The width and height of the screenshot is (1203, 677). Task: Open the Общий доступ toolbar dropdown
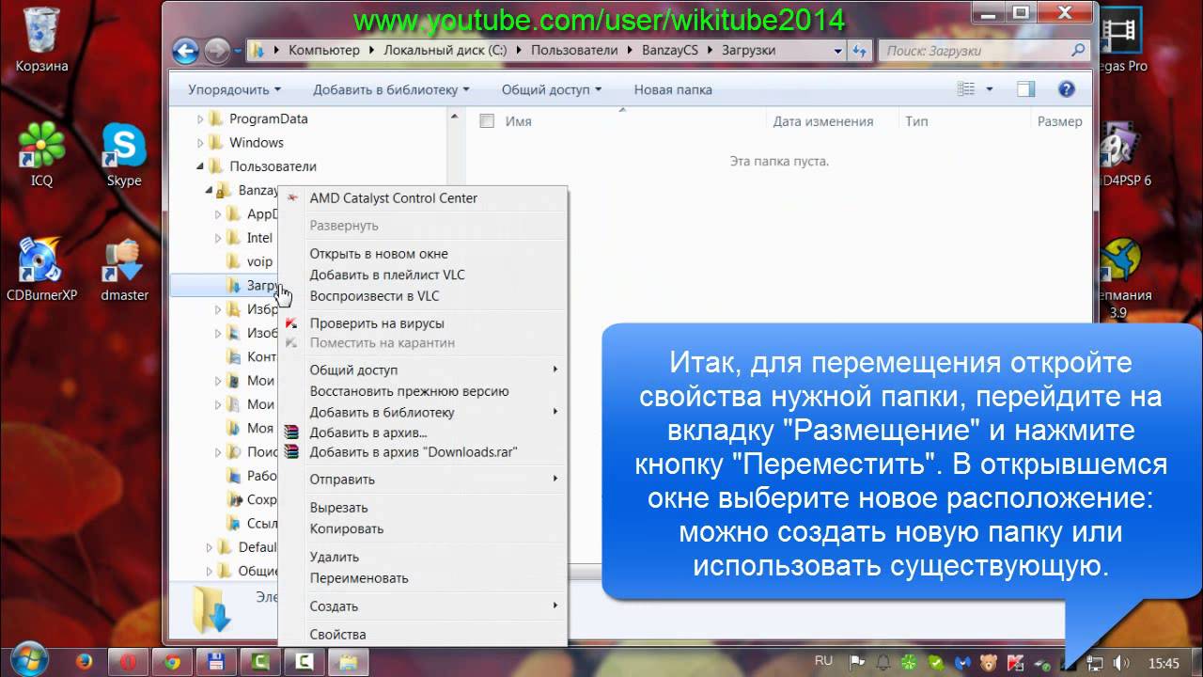[x=552, y=89]
